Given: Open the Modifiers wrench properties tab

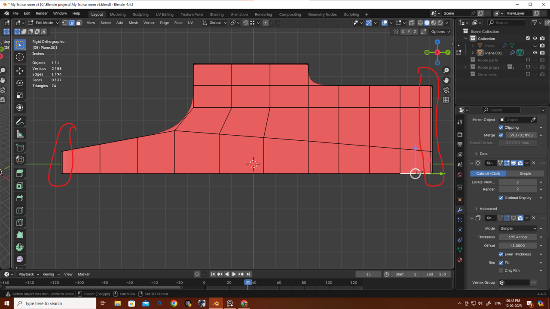Looking at the screenshot, I should tap(460, 210).
